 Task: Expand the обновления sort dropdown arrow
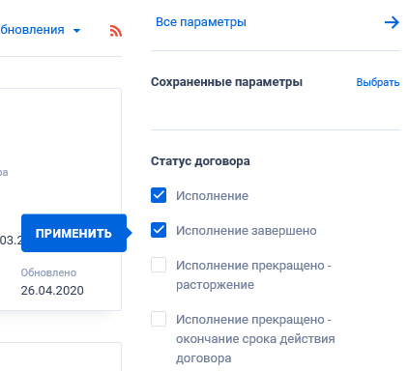pos(76,31)
